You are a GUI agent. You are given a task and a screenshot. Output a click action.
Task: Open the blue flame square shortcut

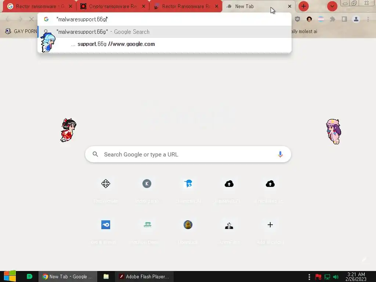(106, 225)
